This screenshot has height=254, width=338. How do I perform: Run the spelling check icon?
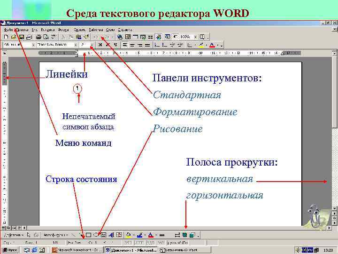pyautogui.click(x=54, y=37)
